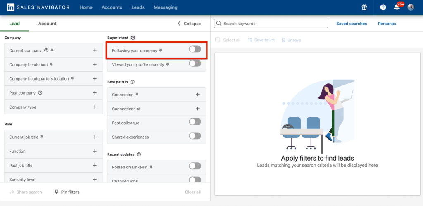Turn on Past colleague toggle
This screenshot has width=423, height=206.
coord(195,122)
